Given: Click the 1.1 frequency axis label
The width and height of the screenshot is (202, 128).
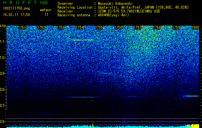Looking at the screenshot, I should [x=3, y=42].
